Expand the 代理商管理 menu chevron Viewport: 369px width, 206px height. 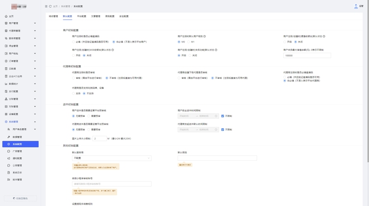[x=35, y=30]
